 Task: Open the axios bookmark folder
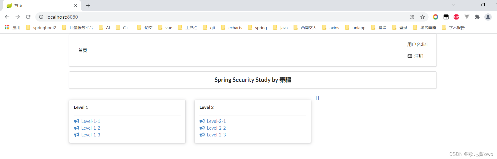click(x=331, y=28)
